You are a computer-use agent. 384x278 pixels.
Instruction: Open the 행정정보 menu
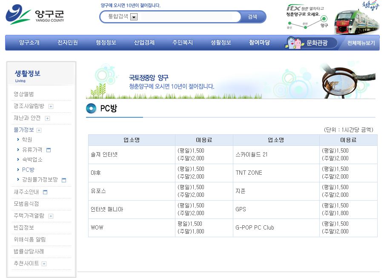106,43
